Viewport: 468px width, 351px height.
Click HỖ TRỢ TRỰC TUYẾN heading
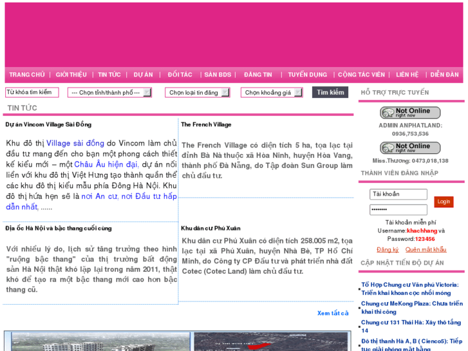point(395,93)
